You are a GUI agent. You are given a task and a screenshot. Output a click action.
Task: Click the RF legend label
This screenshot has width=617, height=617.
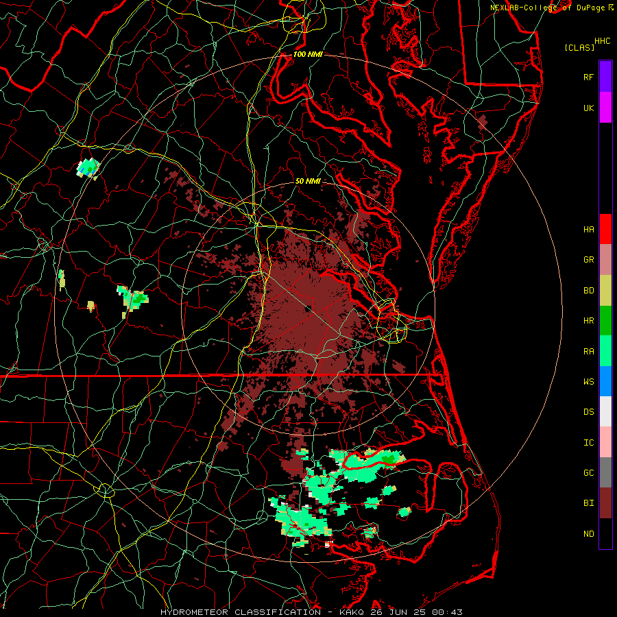[x=588, y=77]
